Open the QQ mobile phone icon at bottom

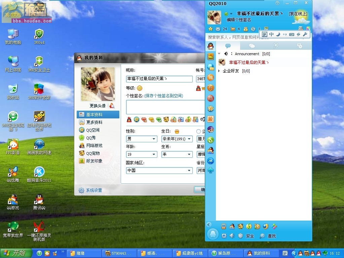[x=224, y=226]
